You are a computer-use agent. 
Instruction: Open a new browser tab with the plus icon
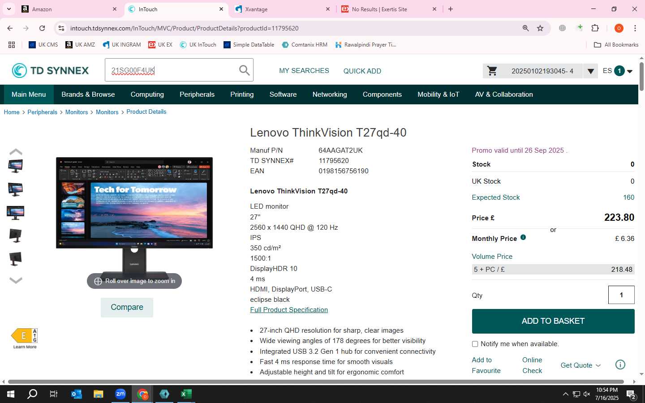tap(451, 9)
